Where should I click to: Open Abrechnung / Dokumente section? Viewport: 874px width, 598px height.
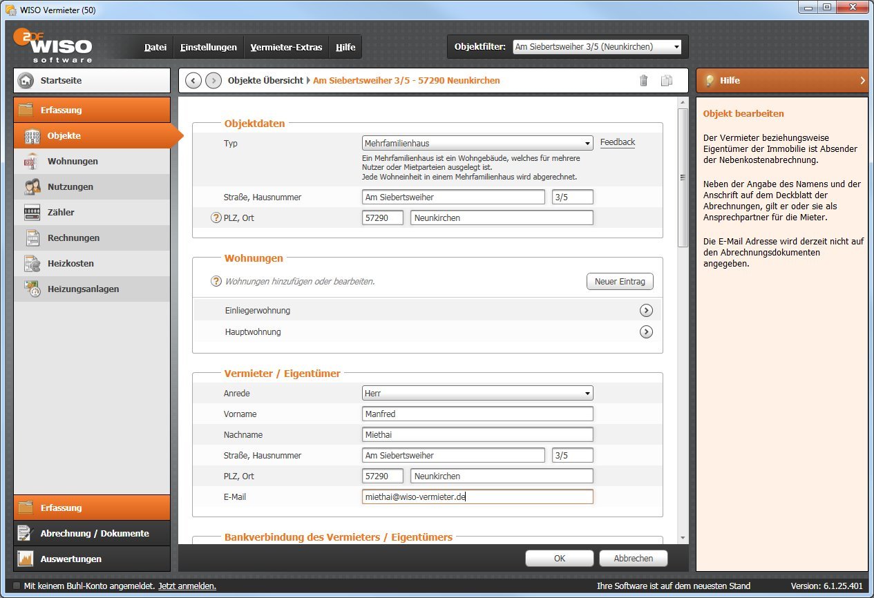92,533
